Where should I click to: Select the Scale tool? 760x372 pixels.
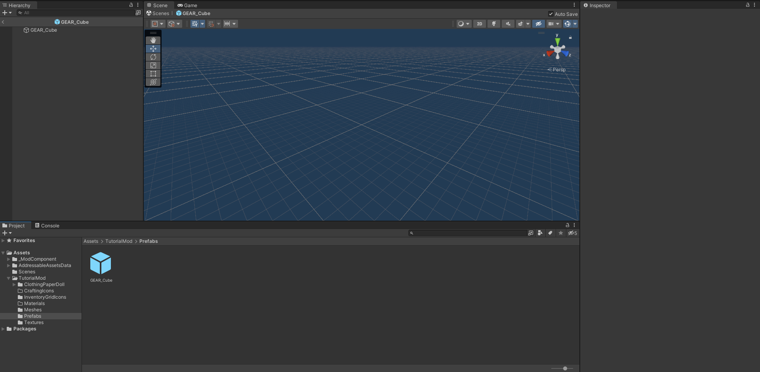[x=153, y=65]
